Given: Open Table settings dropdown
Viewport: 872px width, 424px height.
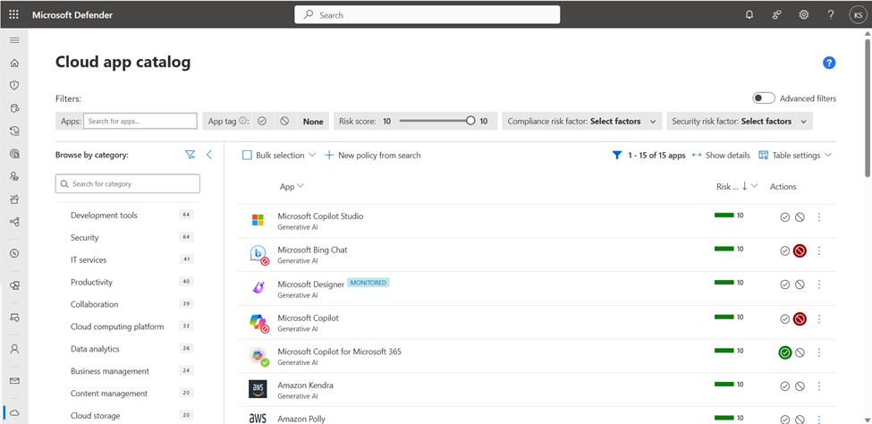Looking at the screenshot, I should point(795,156).
